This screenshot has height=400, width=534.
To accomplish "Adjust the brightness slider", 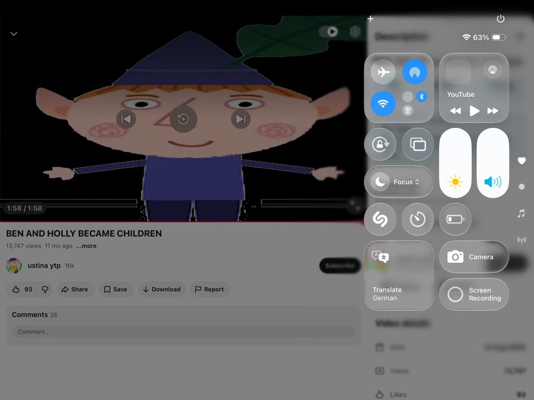I will [x=456, y=163].
